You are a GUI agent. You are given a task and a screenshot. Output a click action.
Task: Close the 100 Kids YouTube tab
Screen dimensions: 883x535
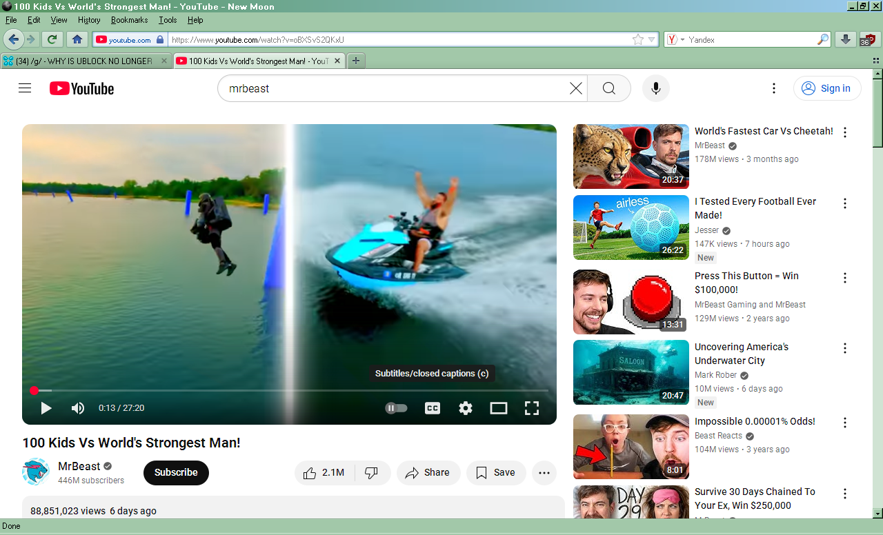[x=337, y=61]
